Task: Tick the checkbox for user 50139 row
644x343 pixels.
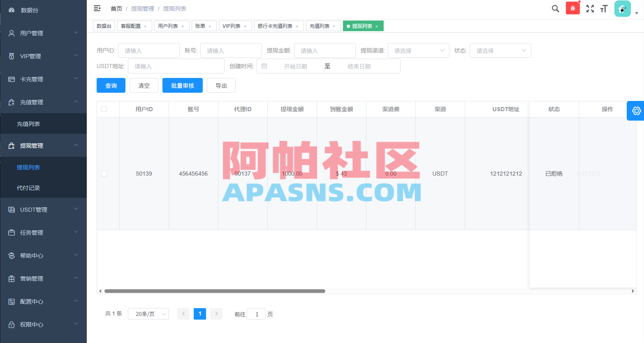Action: (x=104, y=174)
